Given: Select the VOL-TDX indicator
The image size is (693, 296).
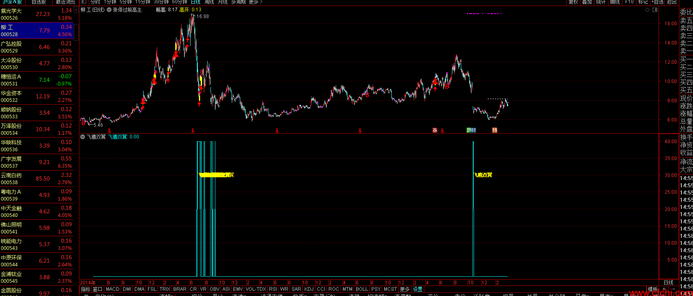Looking at the screenshot, I should tap(256, 289).
